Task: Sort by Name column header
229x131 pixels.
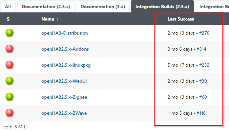Action: pos(48,19)
